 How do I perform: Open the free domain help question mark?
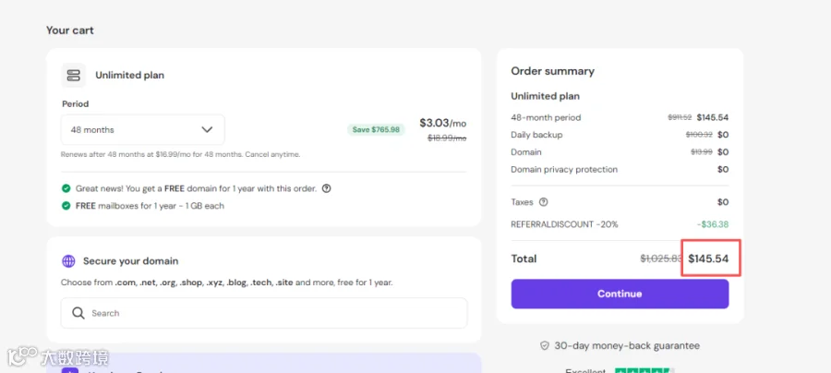tap(327, 188)
